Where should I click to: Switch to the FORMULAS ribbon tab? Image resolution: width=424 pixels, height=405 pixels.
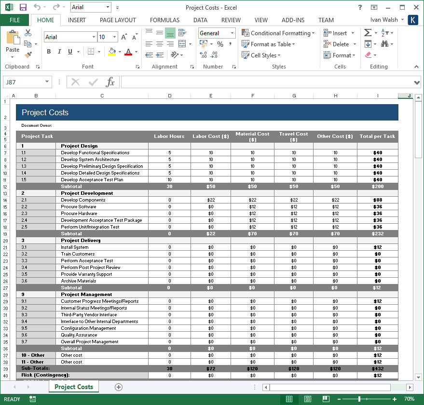[164, 20]
